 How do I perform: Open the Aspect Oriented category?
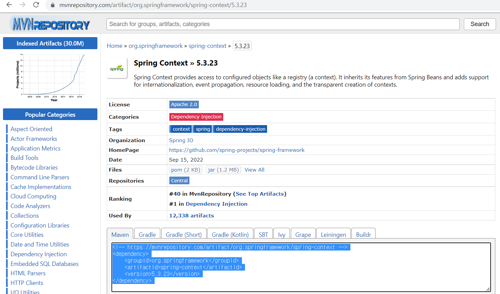[31, 129]
